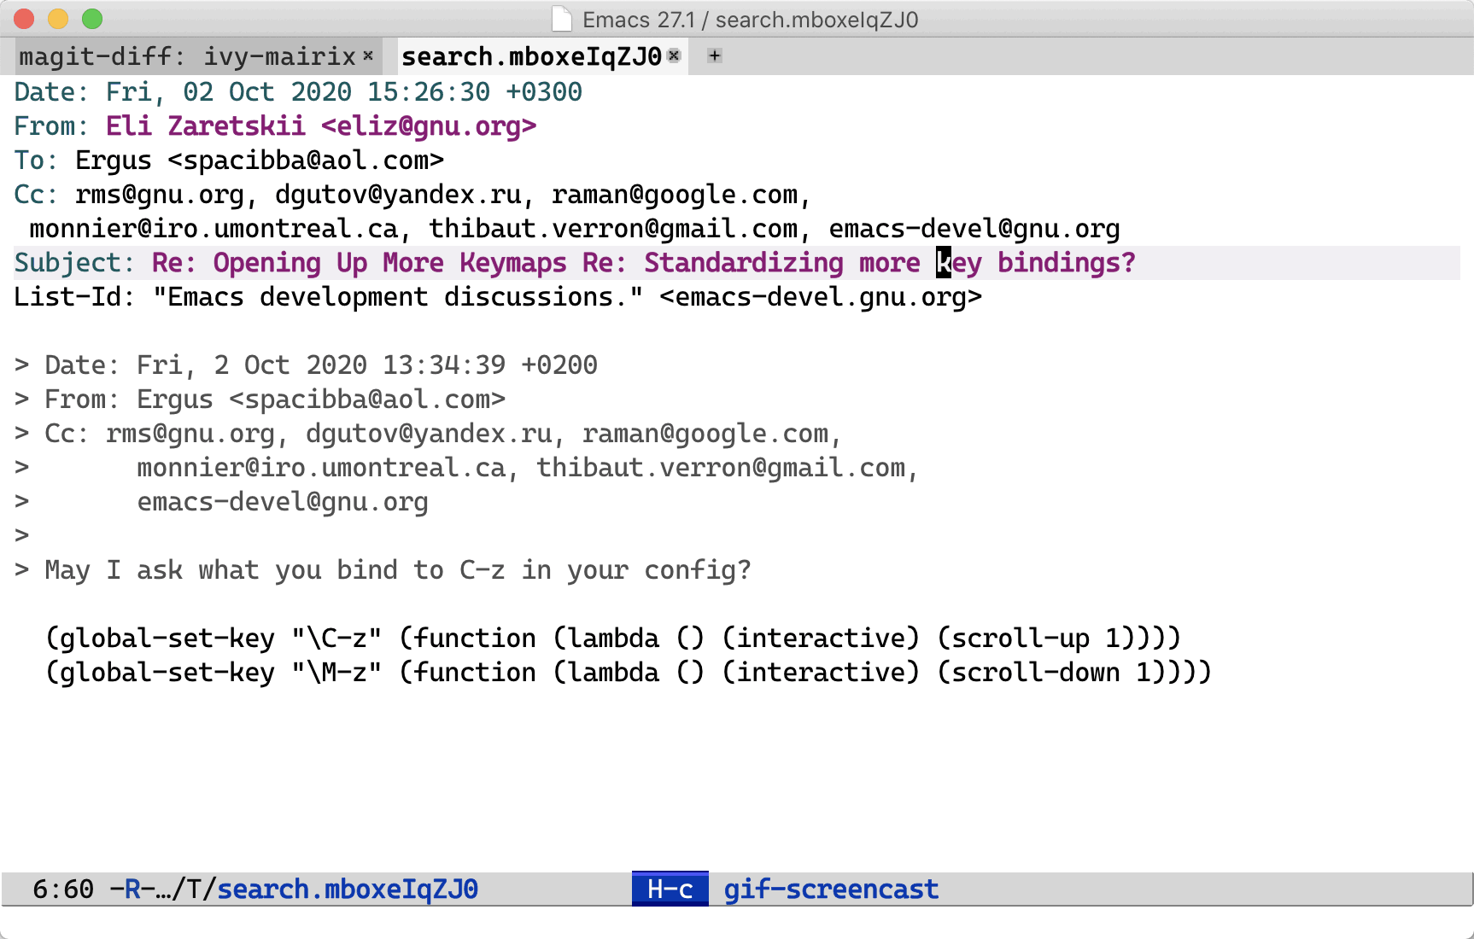Click dgutov@yandex.ru in the Cc header

pyautogui.click(x=398, y=195)
